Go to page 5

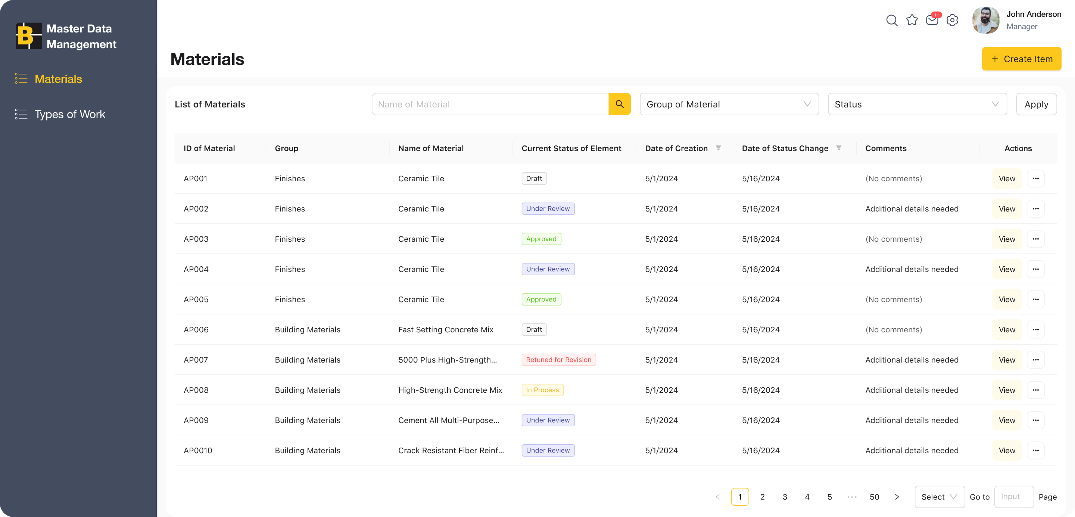(830, 496)
